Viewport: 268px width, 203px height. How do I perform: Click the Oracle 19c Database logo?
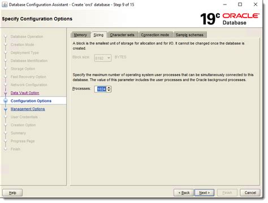click(230, 19)
